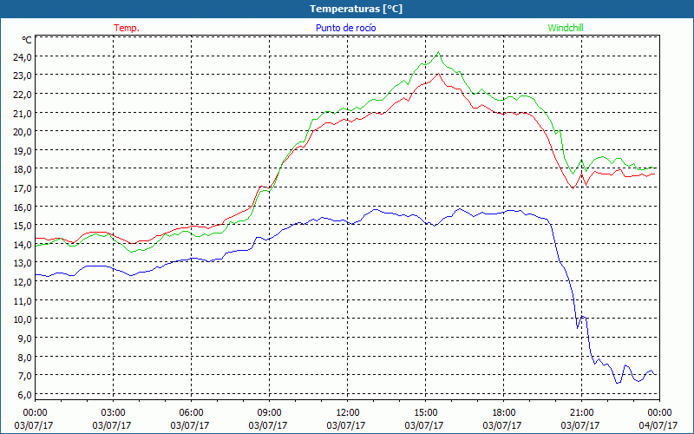Click the 23,0 y-axis value
The image size is (694, 434).
pyautogui.click(x=23, y=76)
